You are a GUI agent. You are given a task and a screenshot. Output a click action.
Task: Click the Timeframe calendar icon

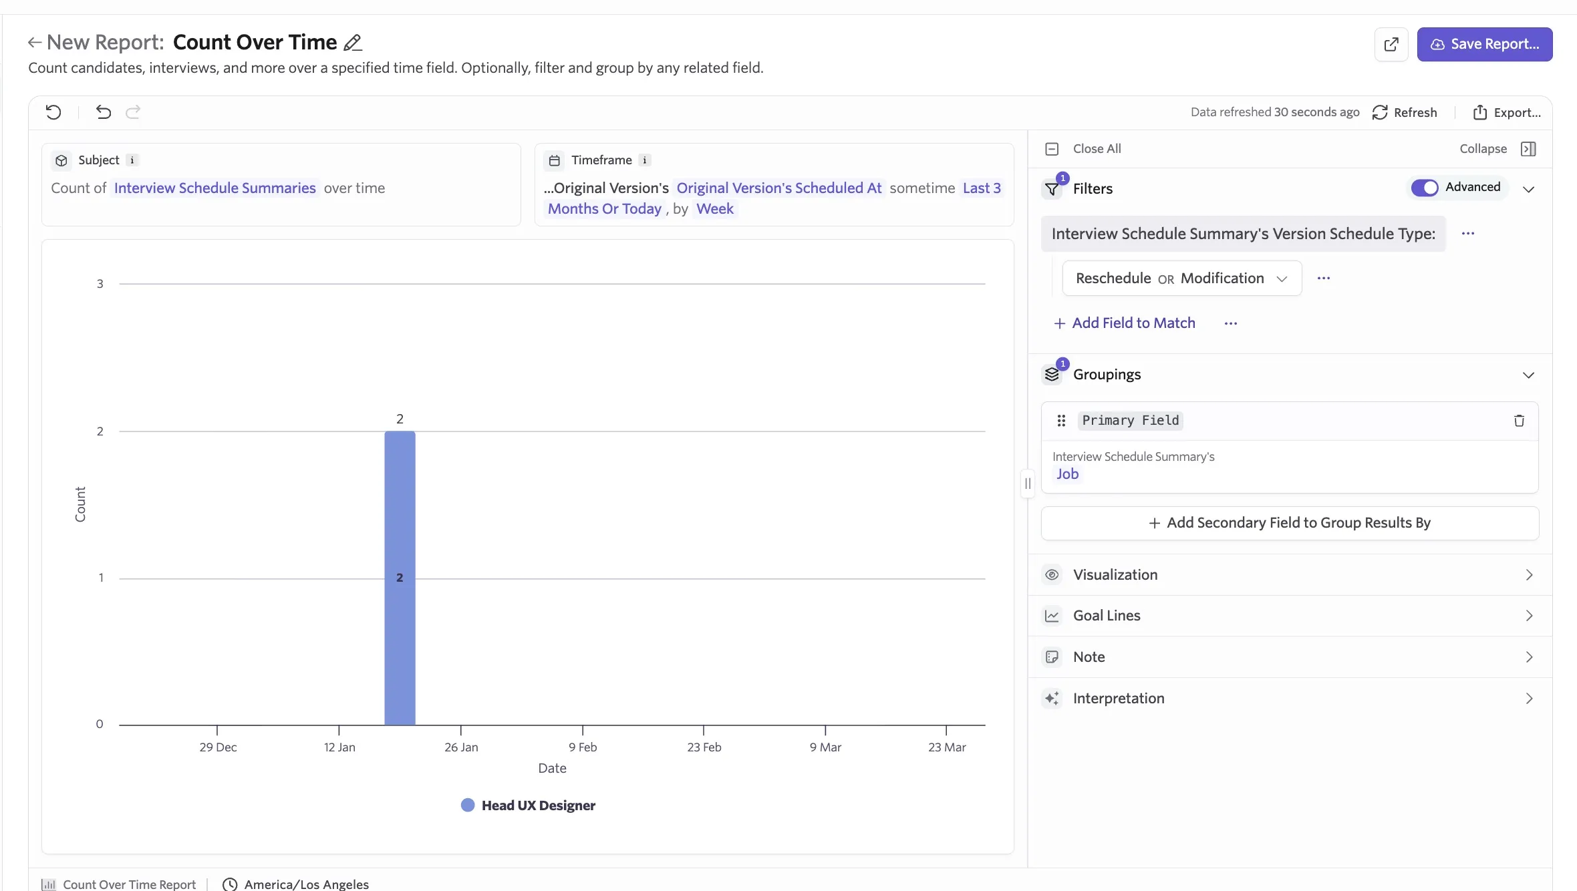click(555, 160)
